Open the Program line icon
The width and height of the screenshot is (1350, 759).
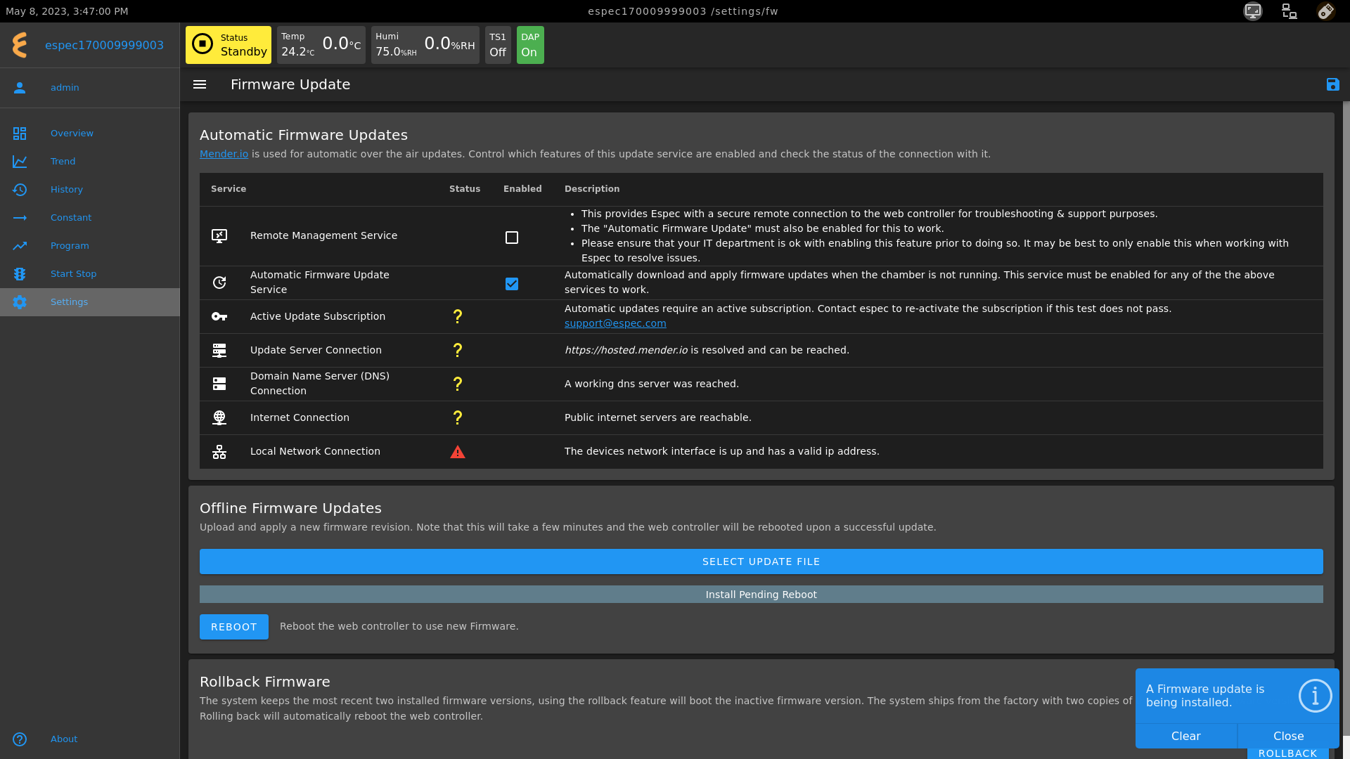pos(20,246)
